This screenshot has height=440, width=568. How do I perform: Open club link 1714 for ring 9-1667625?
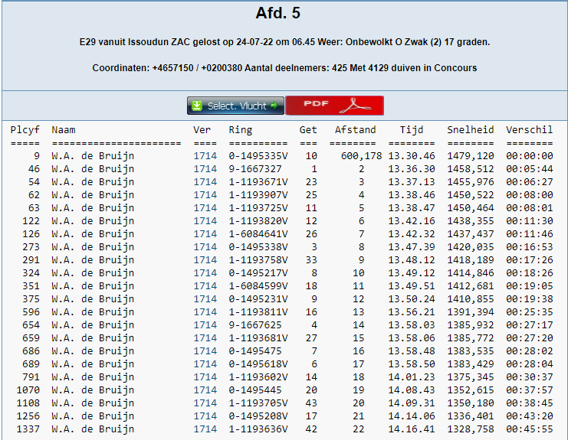[205, 325]
